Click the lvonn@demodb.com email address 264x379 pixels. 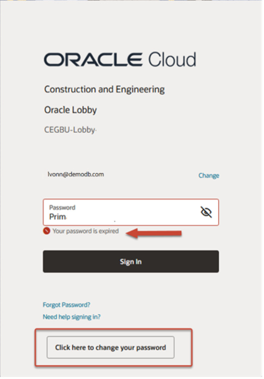pos(75,174)
